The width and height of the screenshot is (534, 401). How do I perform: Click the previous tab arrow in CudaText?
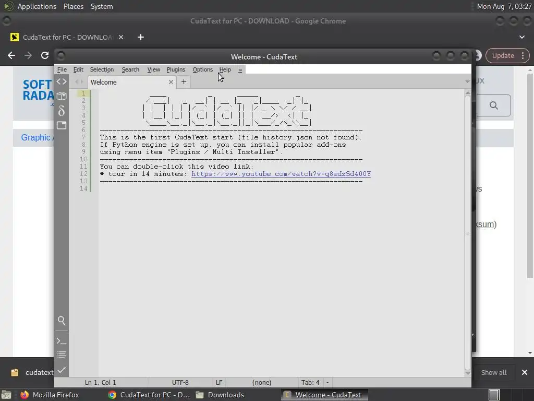pos(77,81)
